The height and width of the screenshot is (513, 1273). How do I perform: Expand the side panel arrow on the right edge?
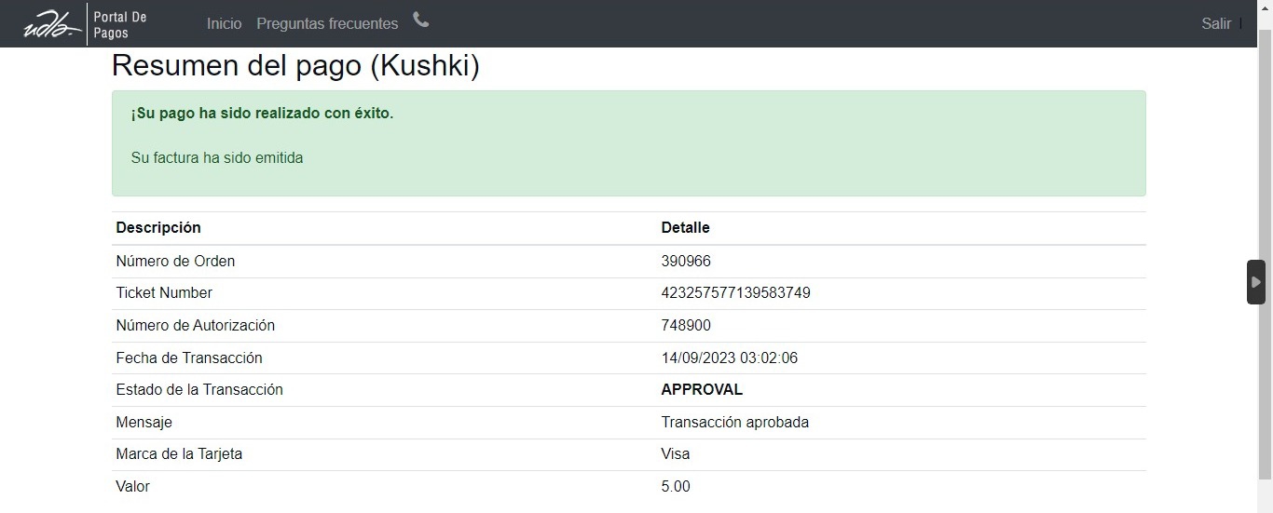pyautogui.click(x=1256, y=282)
